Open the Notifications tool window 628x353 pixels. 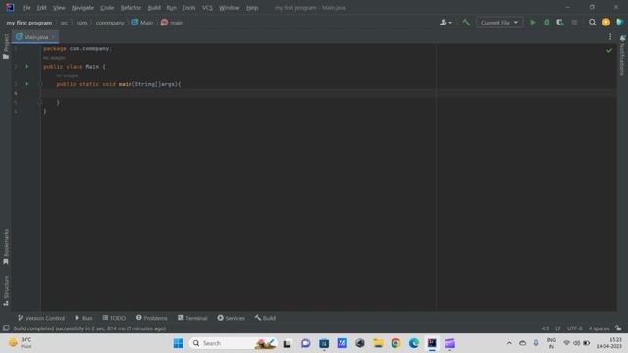(622, 55)
